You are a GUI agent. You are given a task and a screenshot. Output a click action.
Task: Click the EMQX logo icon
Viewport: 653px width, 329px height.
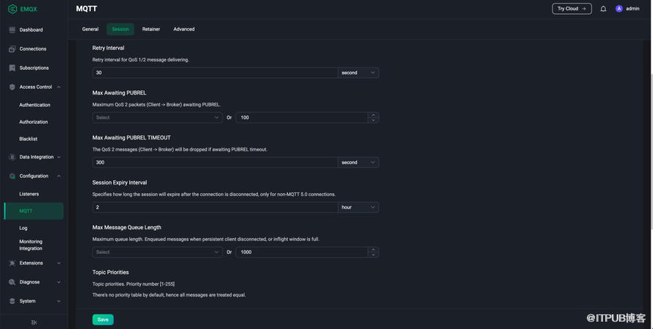[x=12, y=9]
